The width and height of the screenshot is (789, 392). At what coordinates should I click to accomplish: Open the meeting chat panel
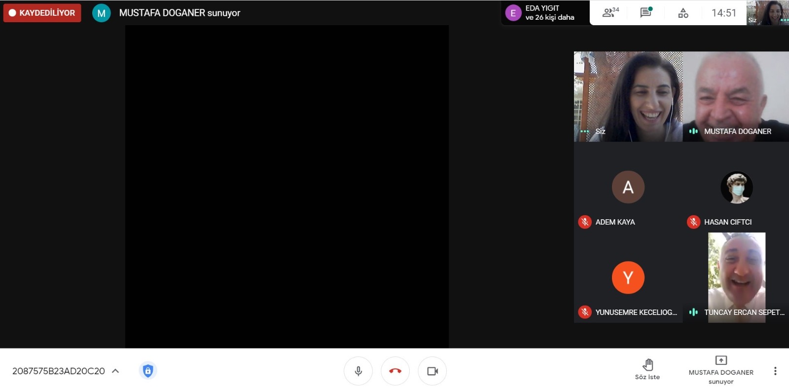(646, 13)
